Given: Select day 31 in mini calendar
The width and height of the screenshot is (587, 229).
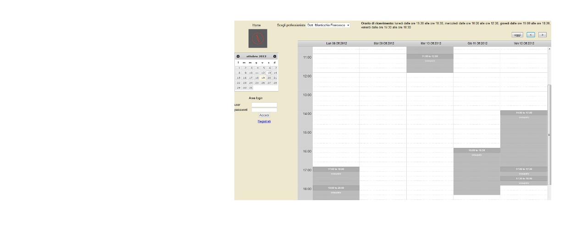Looking at the screenshot, I should coord(251,88).
